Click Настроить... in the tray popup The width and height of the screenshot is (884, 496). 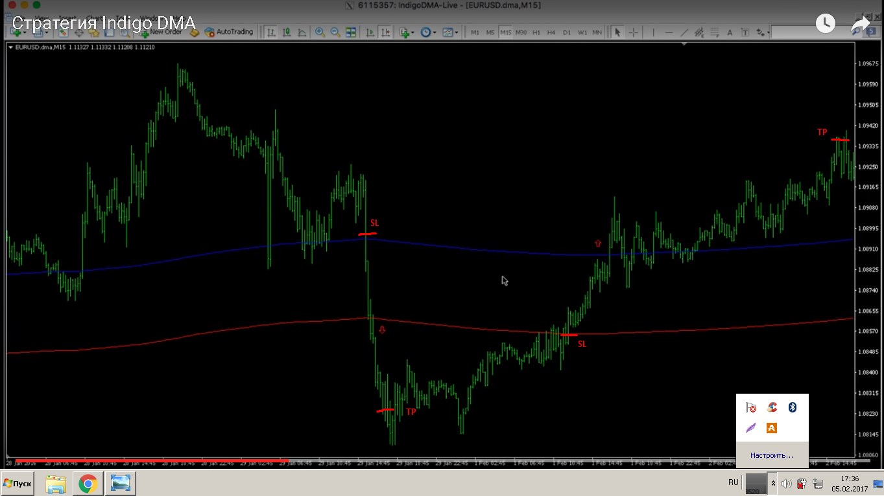[x=772, y=455]
